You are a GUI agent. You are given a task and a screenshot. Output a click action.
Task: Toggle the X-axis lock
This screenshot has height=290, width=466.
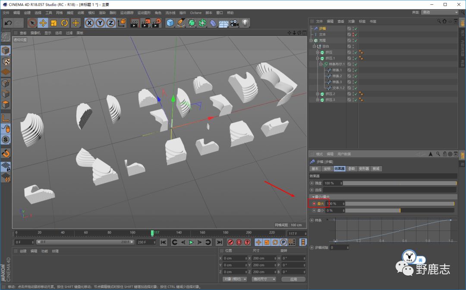[89, 23]
